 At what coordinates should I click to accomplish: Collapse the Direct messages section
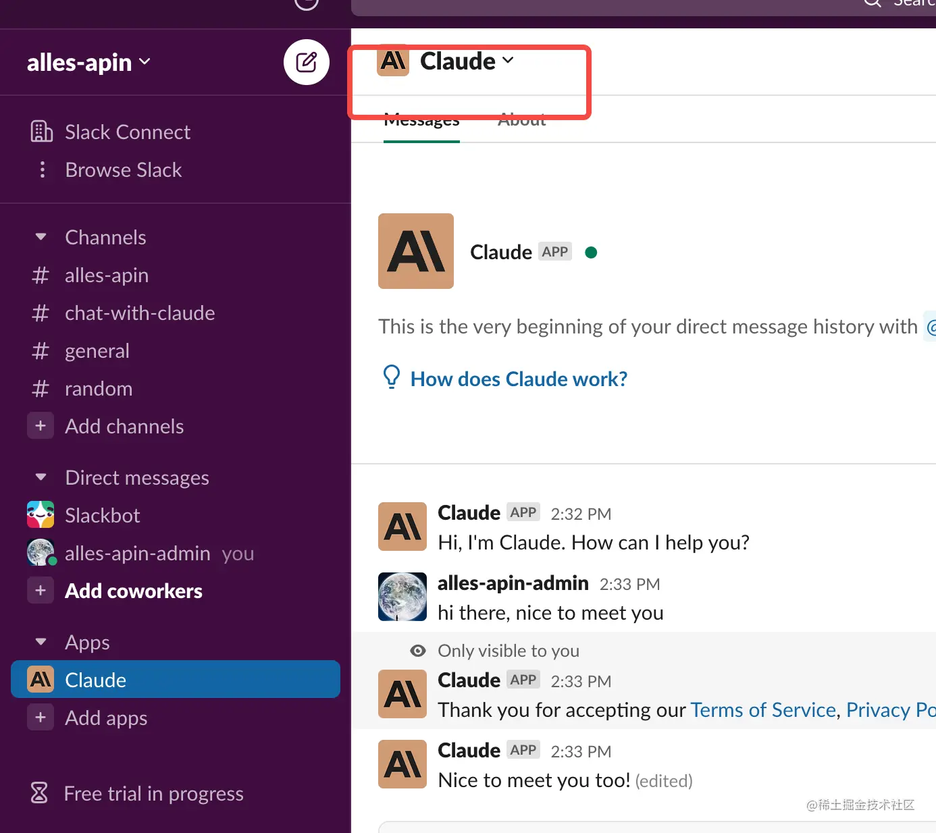point(41,477)
